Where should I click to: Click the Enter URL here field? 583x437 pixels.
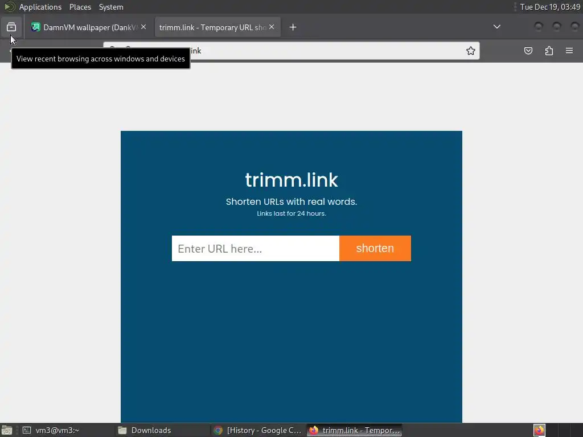tap(256, 248)
